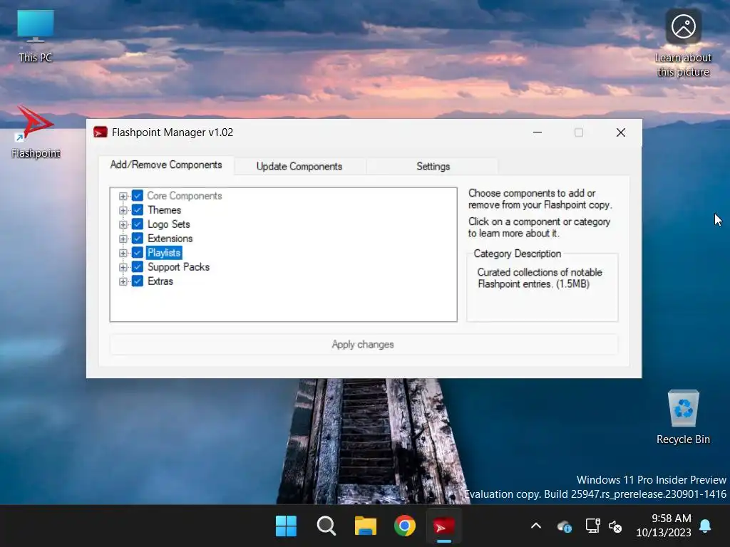Open the notifications bell
Viewport: 730px width, 547px height.
point(705,526)
